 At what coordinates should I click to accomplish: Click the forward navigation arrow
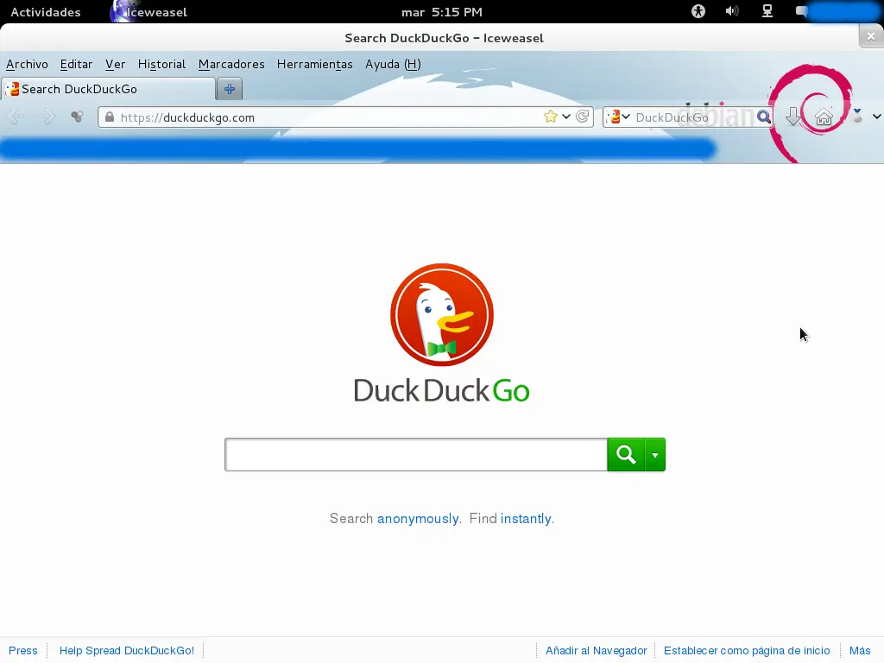click(47, 117)
